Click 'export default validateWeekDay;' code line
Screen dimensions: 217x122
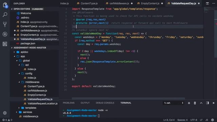pos(94,86)
